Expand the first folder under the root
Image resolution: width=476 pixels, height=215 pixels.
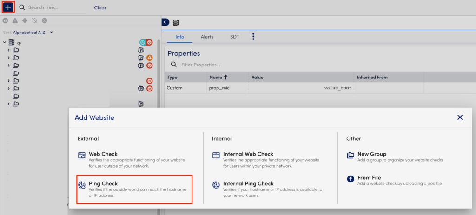point(8,50)
